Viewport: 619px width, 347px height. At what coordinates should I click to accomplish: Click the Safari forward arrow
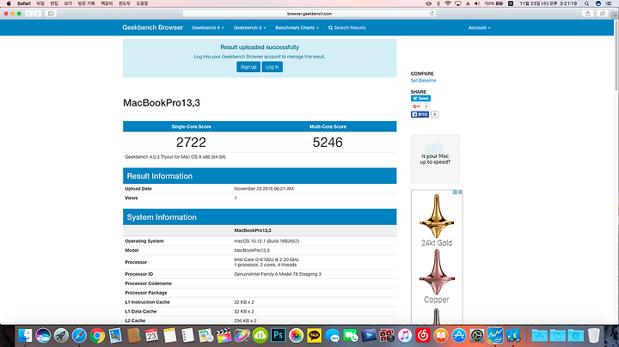(38, 14)
